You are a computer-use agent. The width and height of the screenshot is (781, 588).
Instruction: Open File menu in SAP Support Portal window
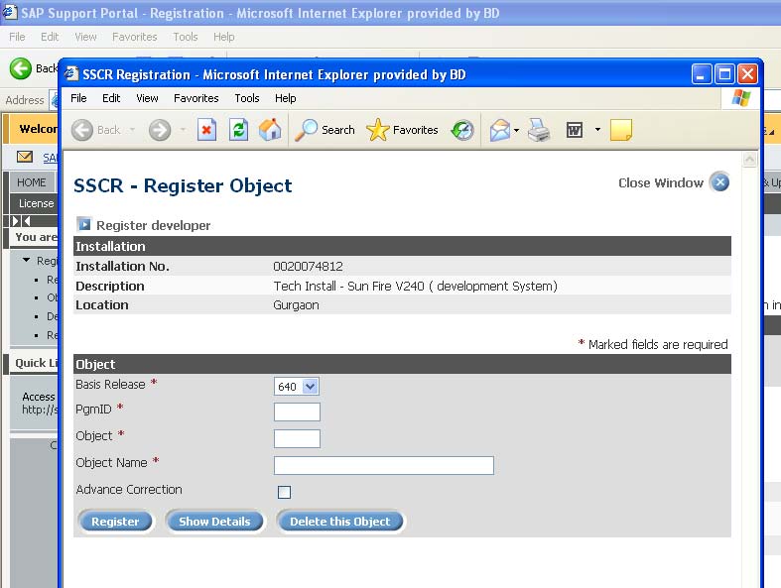[17, 37]
